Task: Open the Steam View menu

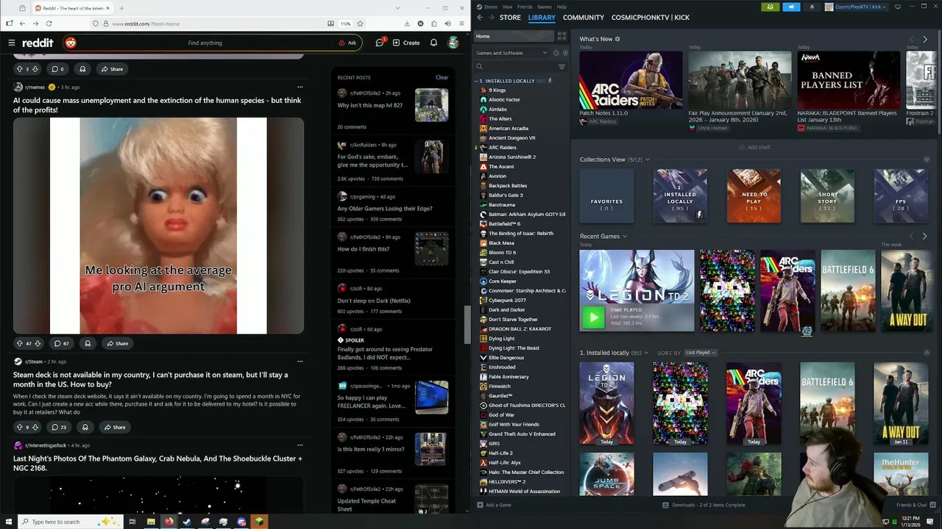Action: pos(507,7)
